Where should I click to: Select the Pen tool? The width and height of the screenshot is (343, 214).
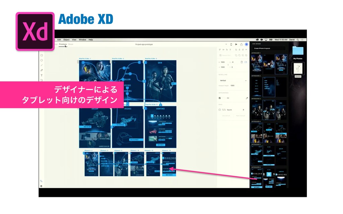pyautogui.click(x=42, y=70)
